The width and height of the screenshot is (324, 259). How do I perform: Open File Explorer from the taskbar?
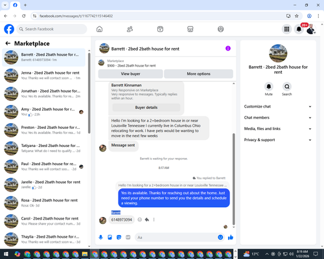coord(85,254)
